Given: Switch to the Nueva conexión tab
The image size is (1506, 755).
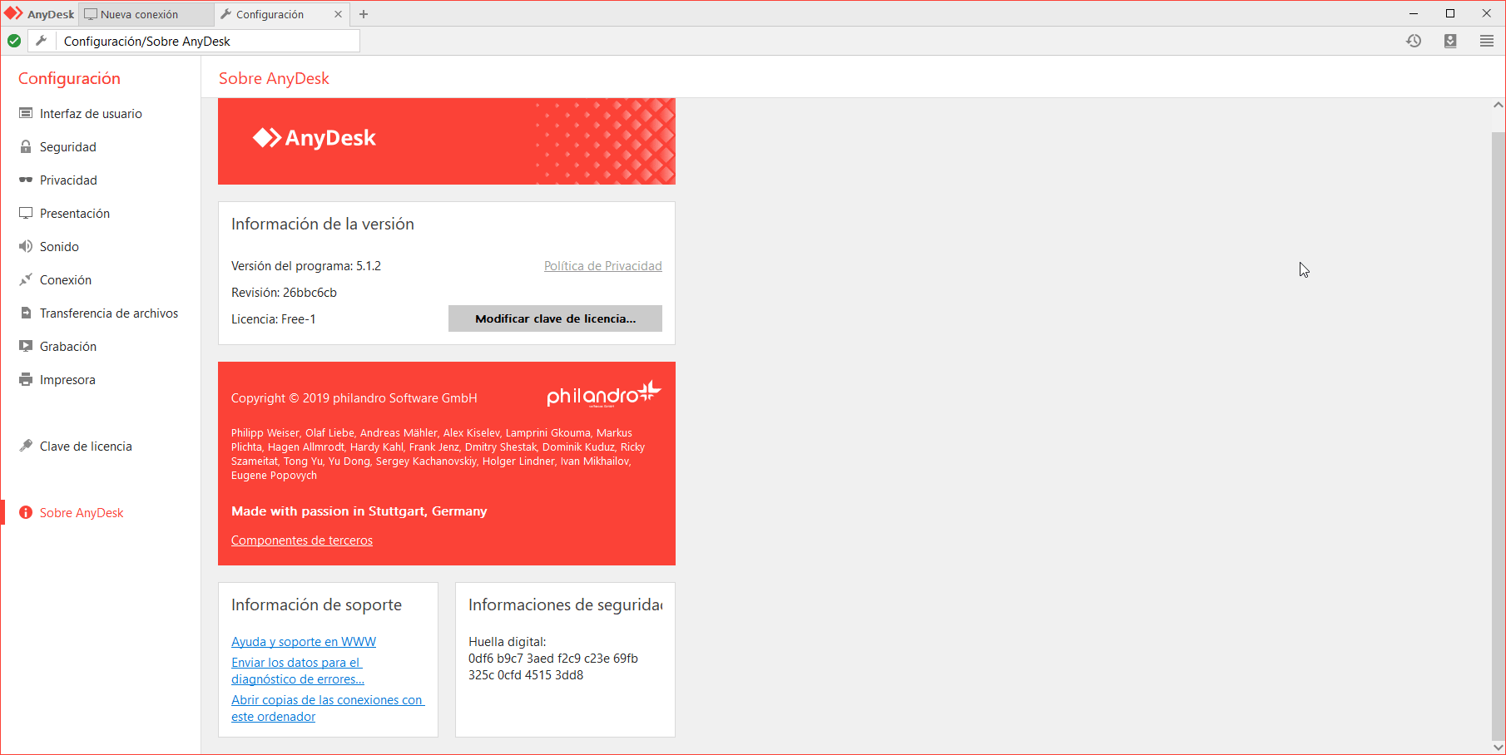Looking at the screenshot, I should [x=146, y=14].
